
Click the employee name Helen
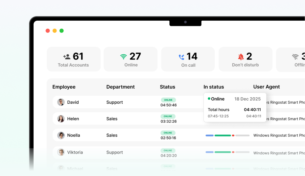pos(73,119)
